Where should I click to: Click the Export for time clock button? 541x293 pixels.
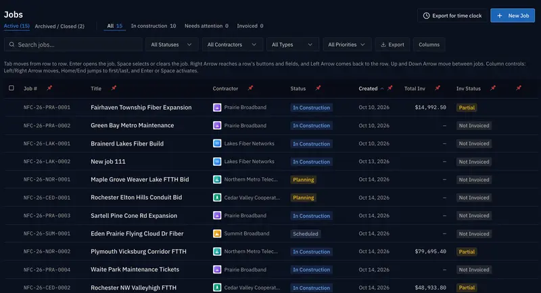coord(452,16)
